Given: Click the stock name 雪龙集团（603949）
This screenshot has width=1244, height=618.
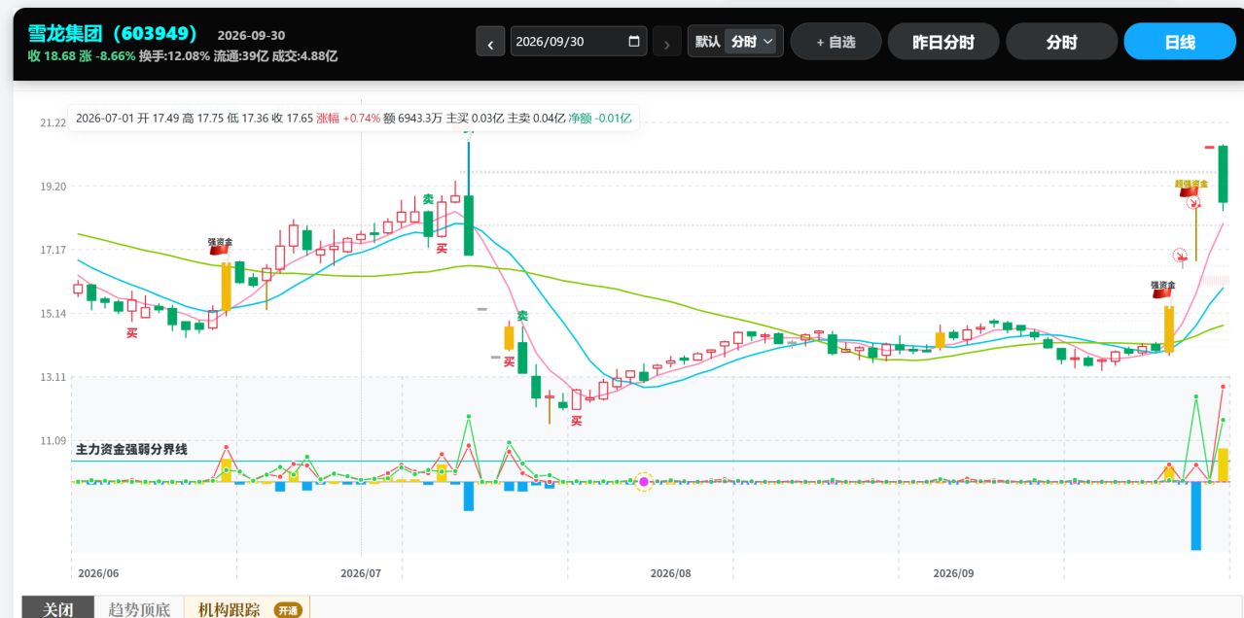Looking at the screenshot, I should point(113,34).
